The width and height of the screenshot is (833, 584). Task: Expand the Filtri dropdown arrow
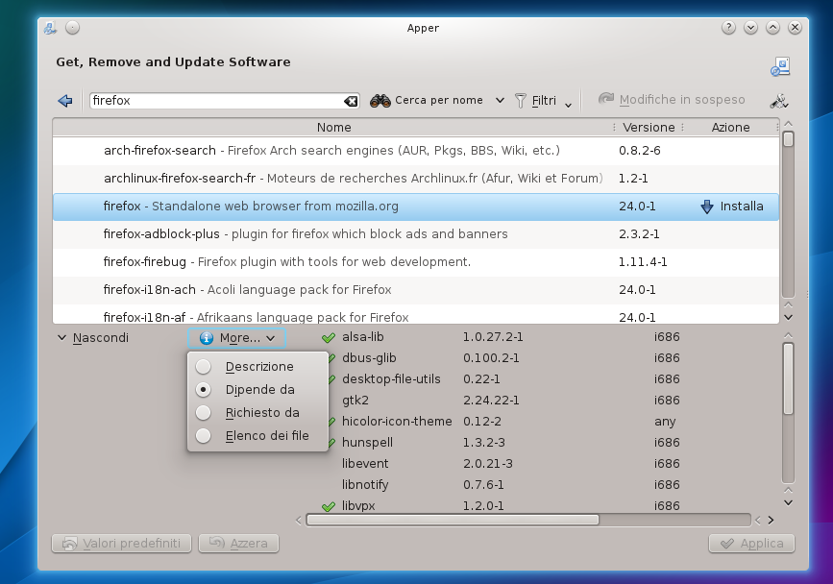(568, 105)
